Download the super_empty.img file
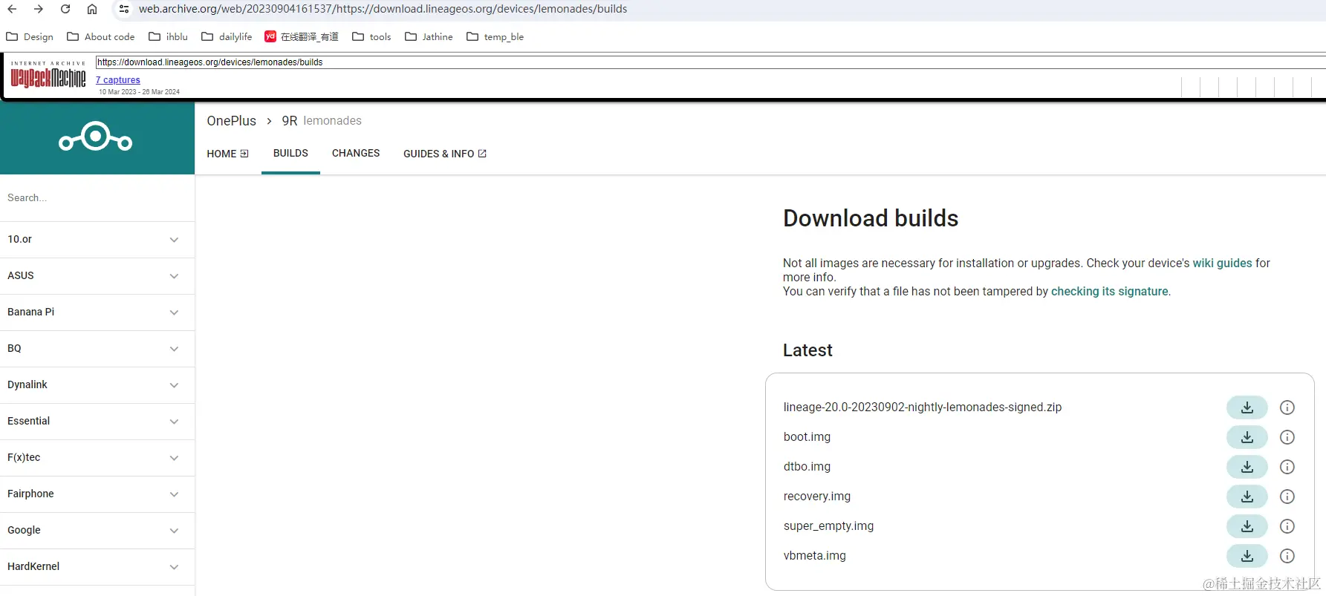Image resolution: width=1326 pixels, height=596 pixels. [1247, 526]
